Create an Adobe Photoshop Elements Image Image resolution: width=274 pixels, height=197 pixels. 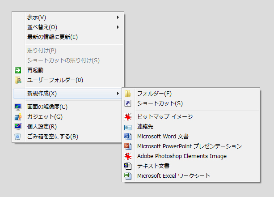191,156
